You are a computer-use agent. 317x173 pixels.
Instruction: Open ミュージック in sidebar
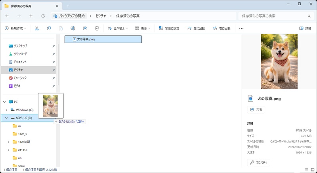pos(20,78)
